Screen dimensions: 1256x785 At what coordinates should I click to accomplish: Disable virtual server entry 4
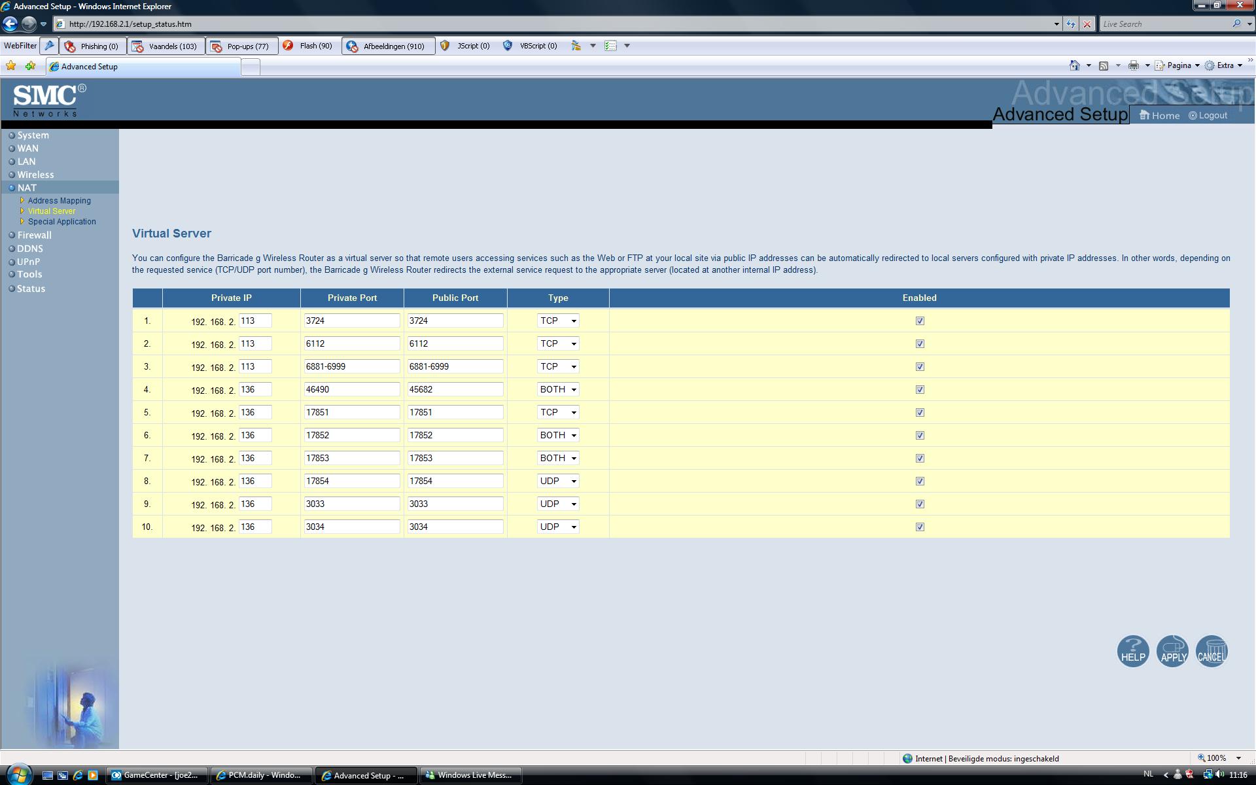tap(920, 389)
